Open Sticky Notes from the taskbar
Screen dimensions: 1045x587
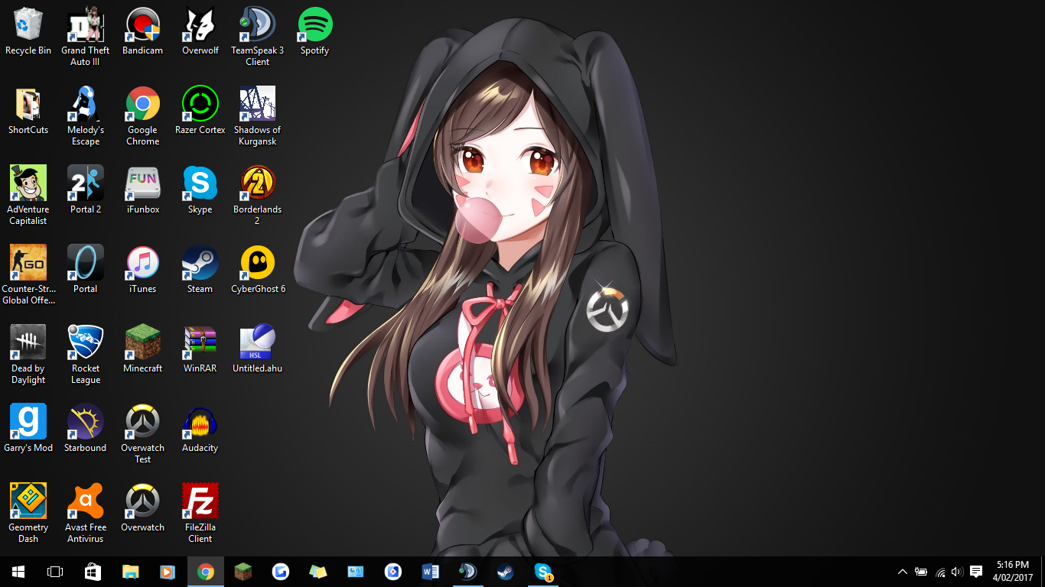tap(317, 572)
